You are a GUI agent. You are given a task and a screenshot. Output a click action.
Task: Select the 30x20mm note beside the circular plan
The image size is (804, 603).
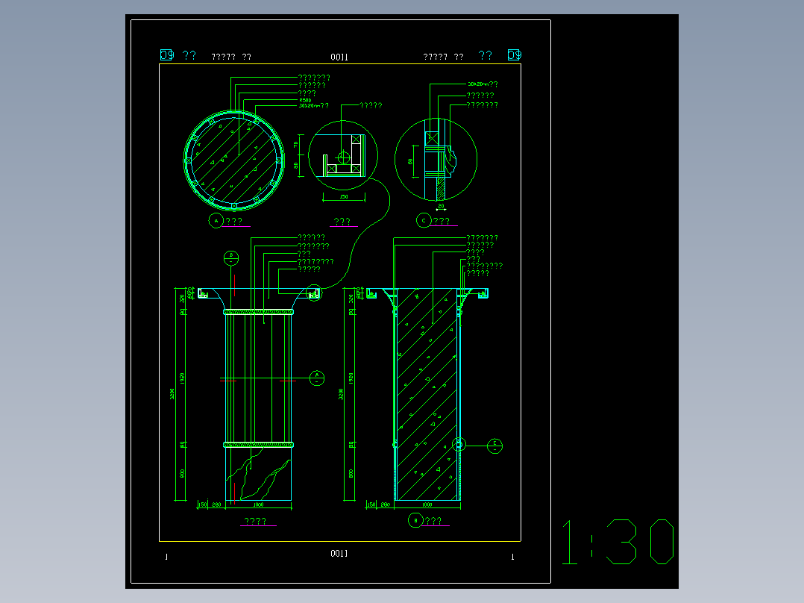(313, 106)
